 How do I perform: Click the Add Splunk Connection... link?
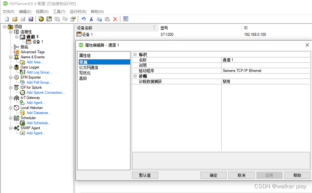[x=46, y=93]
